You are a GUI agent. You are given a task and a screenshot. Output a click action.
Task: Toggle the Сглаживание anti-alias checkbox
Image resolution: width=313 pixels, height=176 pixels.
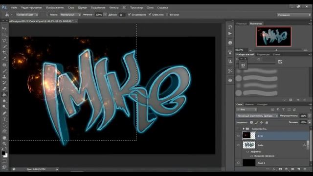pos(129,15)
